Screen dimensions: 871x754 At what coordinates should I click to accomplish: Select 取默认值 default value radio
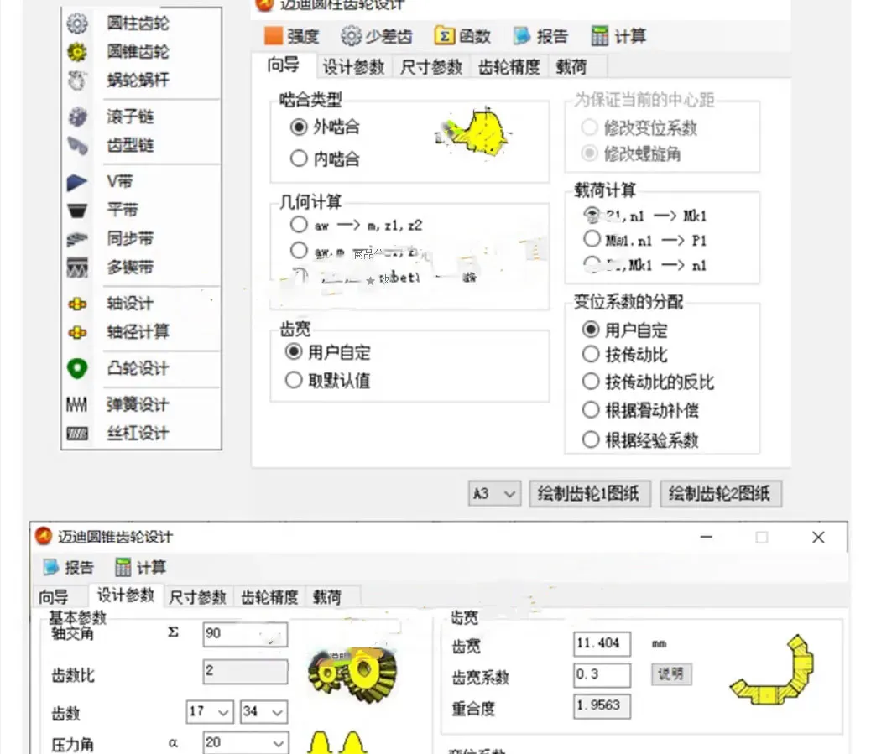point(294,380)
